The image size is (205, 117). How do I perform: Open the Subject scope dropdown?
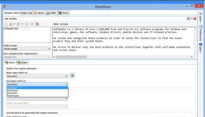(27, 49)
